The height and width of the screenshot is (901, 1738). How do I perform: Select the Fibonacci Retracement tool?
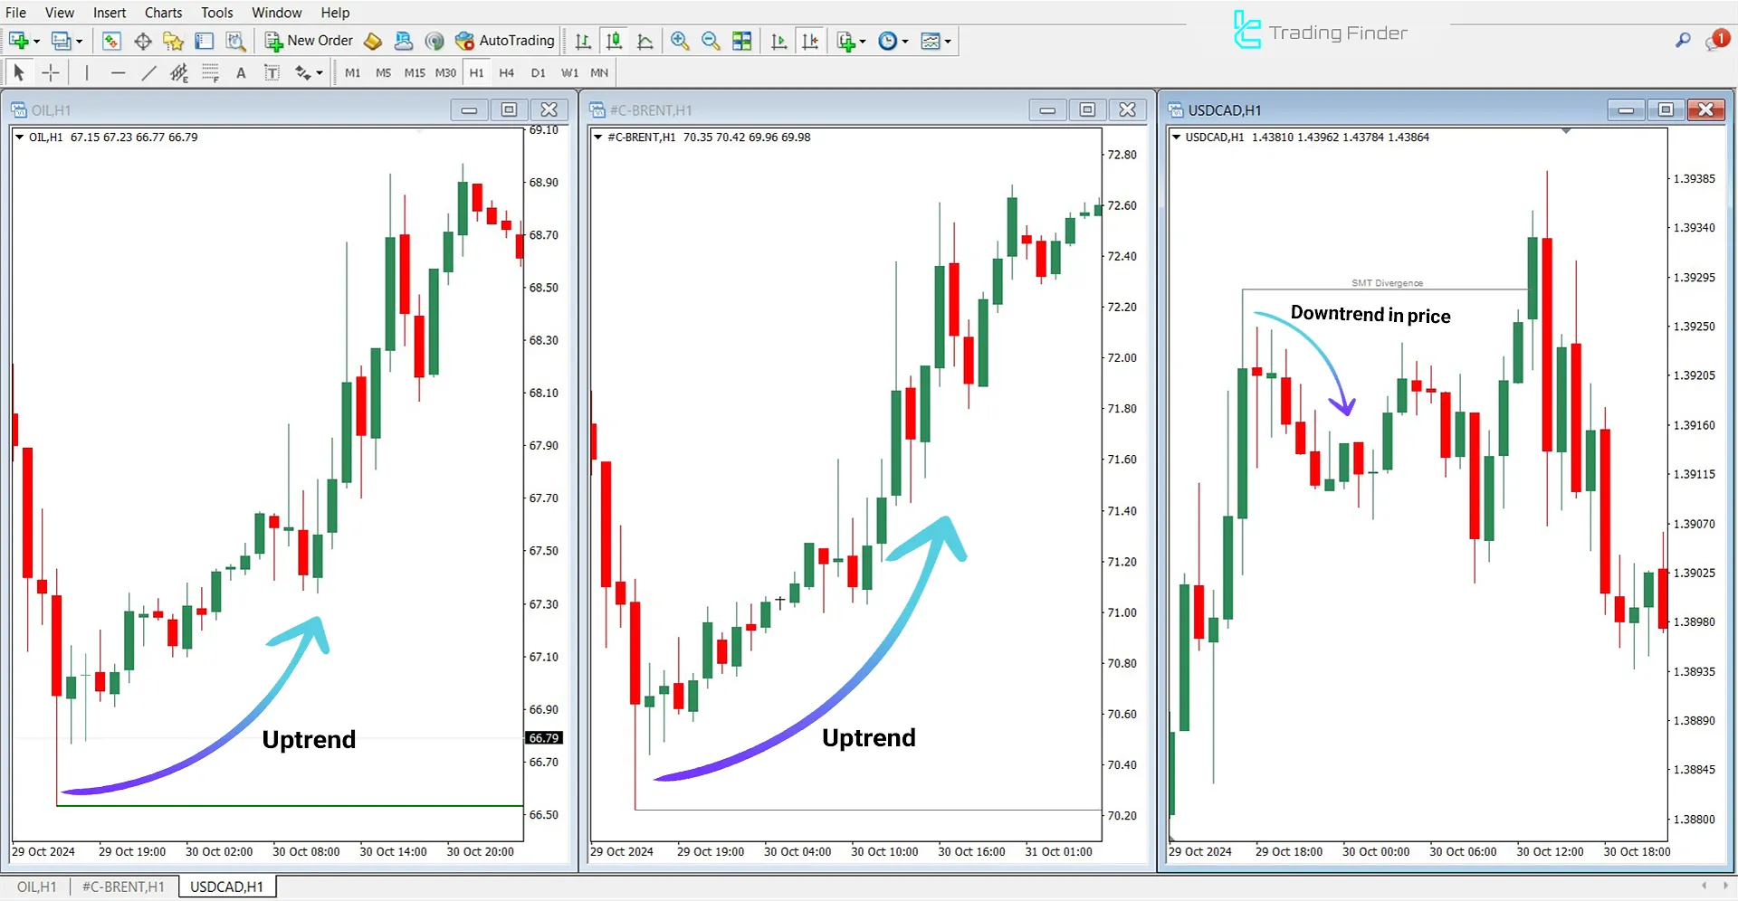point(210,72)
